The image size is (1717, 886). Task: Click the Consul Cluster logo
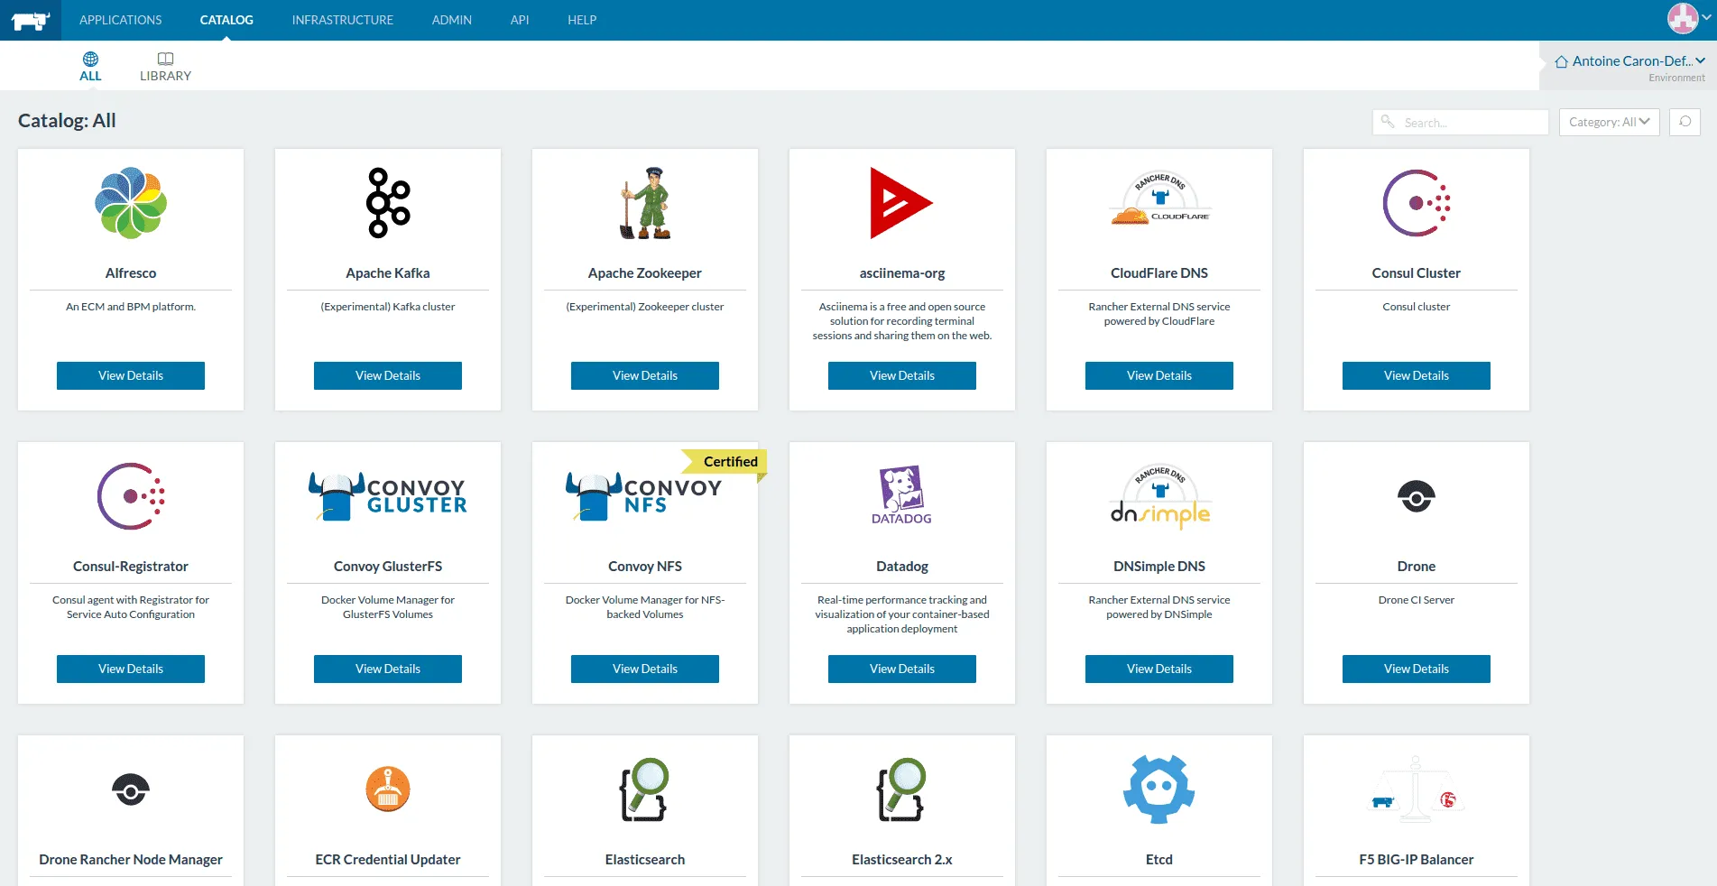click(1416, 203)
